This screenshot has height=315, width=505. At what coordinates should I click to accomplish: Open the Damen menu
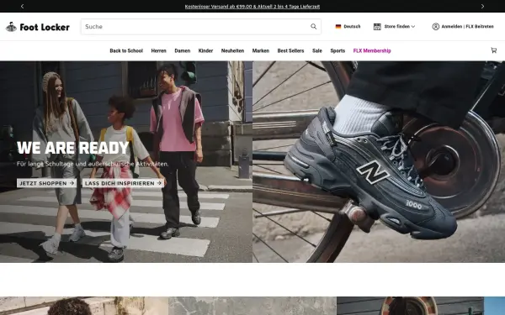183,50
